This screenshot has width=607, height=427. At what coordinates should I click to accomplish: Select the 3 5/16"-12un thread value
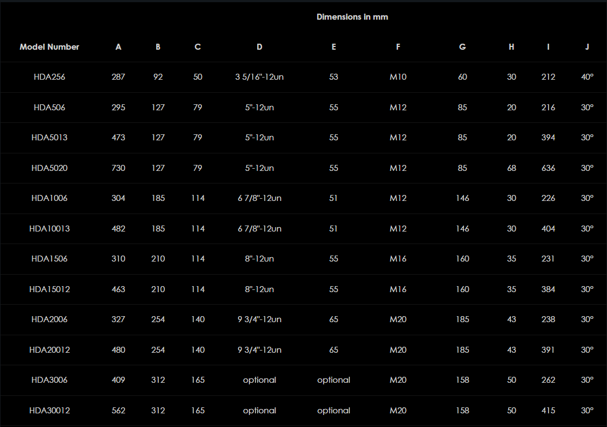[x=259, y=77]
